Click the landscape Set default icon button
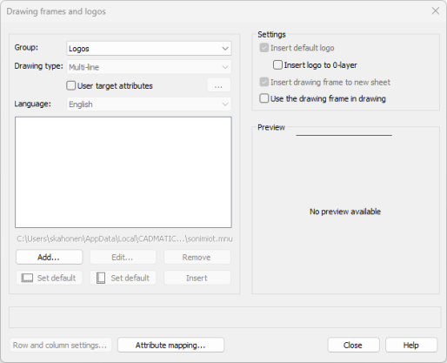The image size is (447, 363). tap(49, 278)
